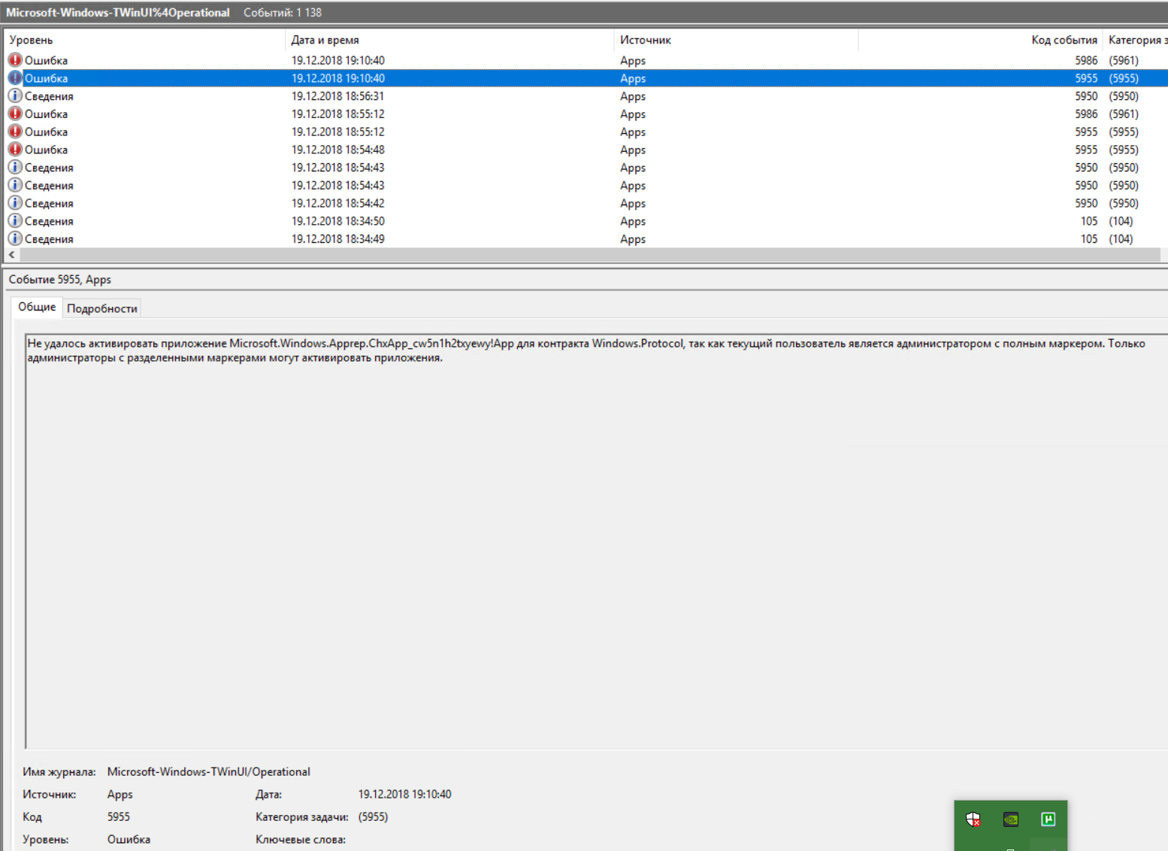Click the info icon of the 18:34:50 event
This screenshot has width=1168, height=851.
15,221
